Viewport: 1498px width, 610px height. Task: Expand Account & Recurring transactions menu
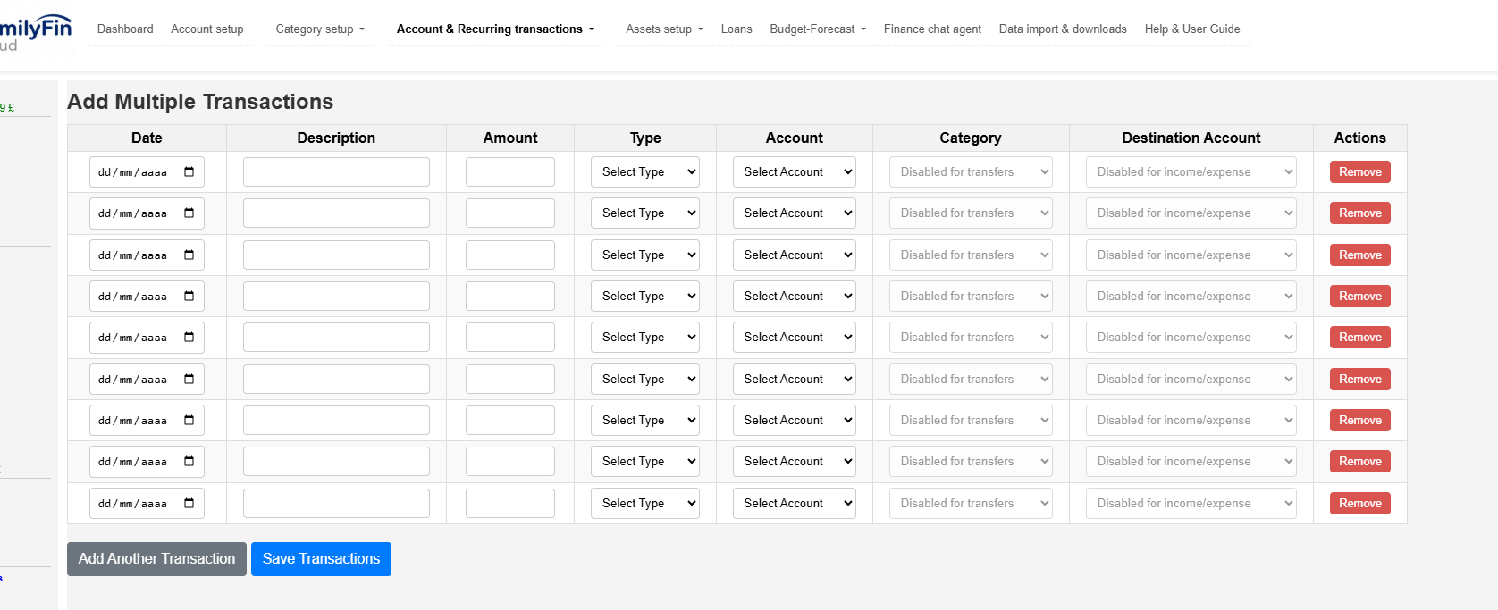click(x=495, y=29)
